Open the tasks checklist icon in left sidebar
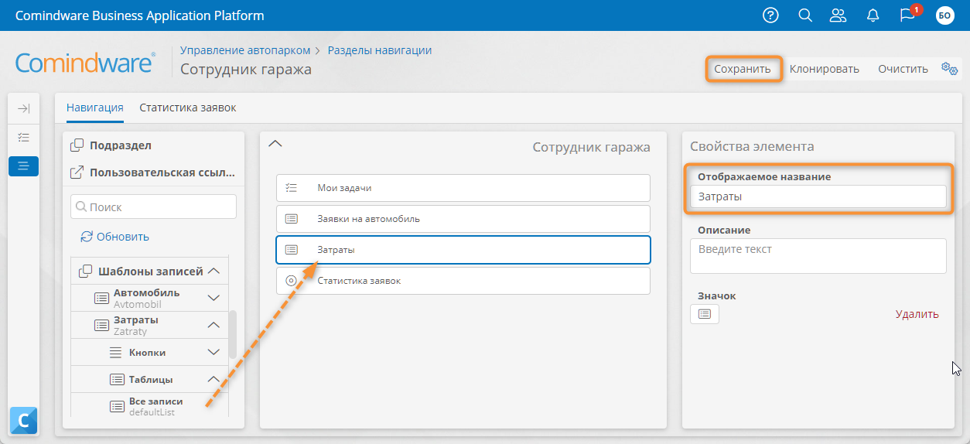Image resolution: width=970 pixels, height=444 pixels. [24, 138]
